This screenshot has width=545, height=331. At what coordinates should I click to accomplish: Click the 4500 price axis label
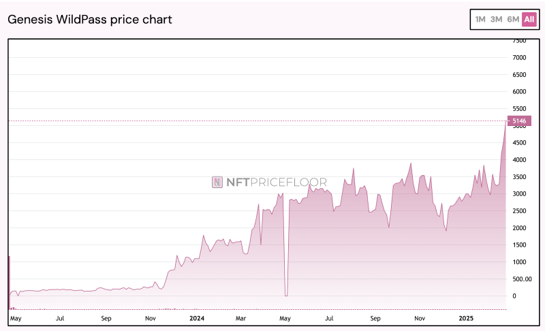(x=519, y=143)
